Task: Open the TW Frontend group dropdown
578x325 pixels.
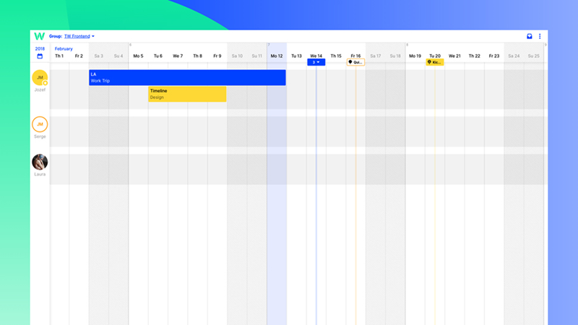Action: pos(79,36)
